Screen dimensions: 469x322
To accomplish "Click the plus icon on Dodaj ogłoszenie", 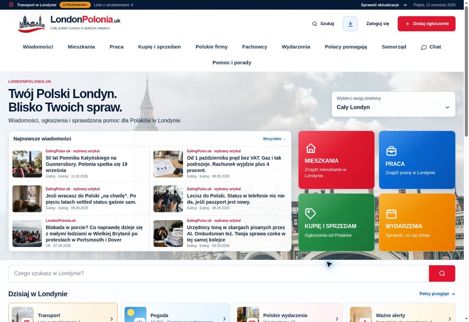I will pos(407,24).
